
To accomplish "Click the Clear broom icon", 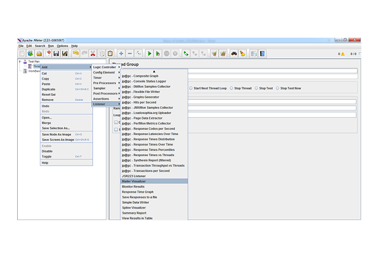I will coord(214,54).
